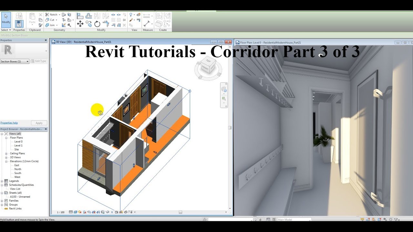Select the Site floor plan

point(16,150)
